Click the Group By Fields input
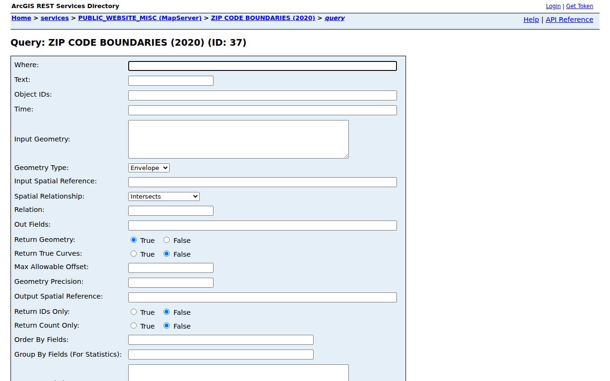This screenshot has width=610, height=381. tap(221, 355)
